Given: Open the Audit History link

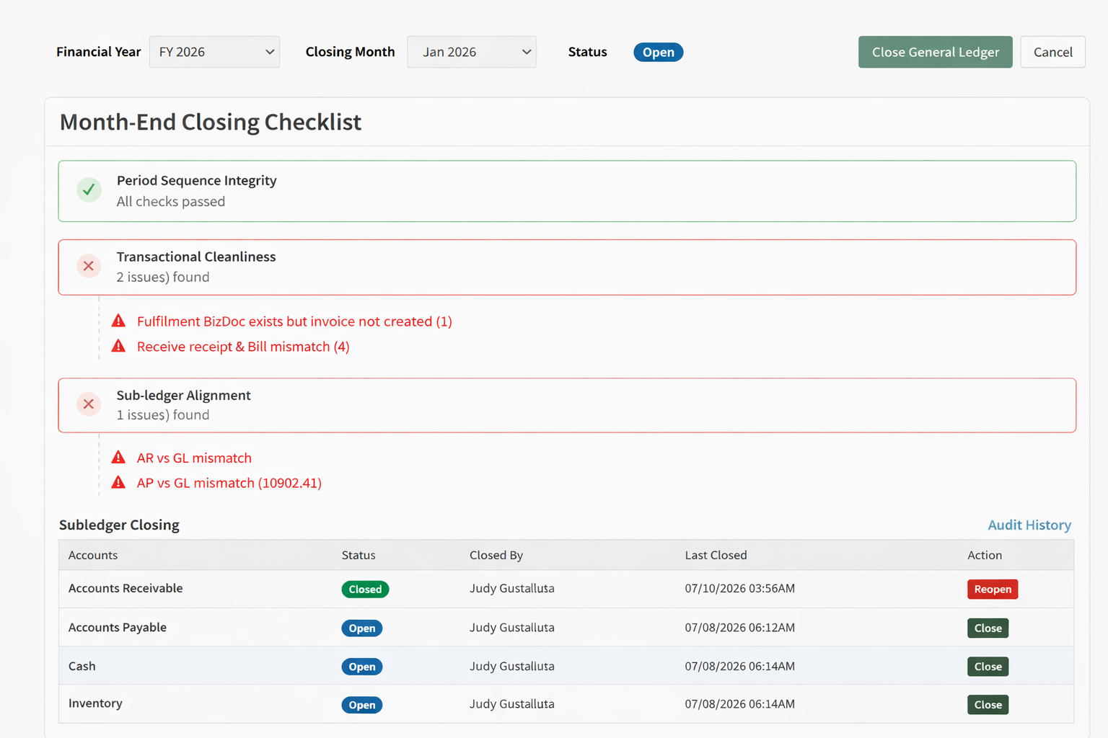Looking at the screenshot, I should pyautogui.click(x=1029, y=525).
